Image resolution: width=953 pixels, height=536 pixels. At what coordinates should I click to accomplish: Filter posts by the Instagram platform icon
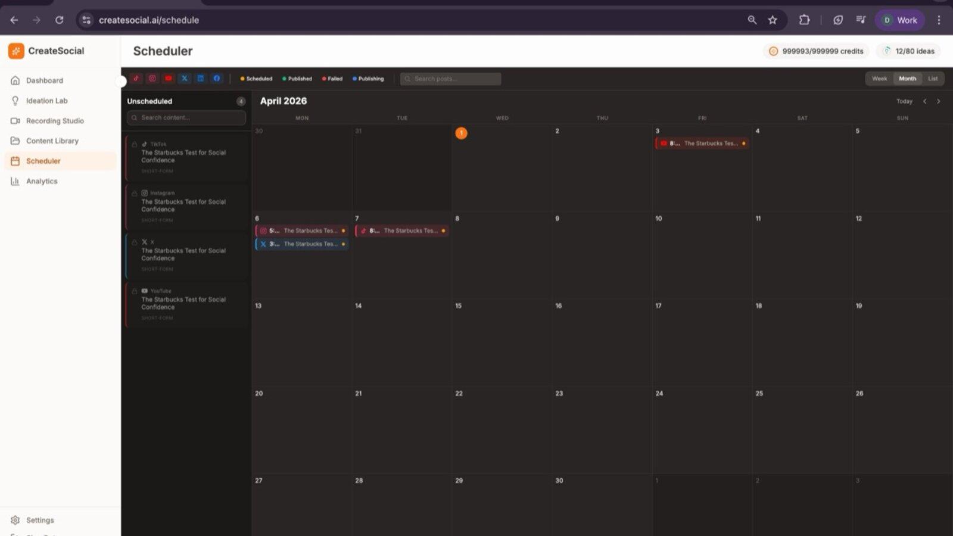pos(152,78)
